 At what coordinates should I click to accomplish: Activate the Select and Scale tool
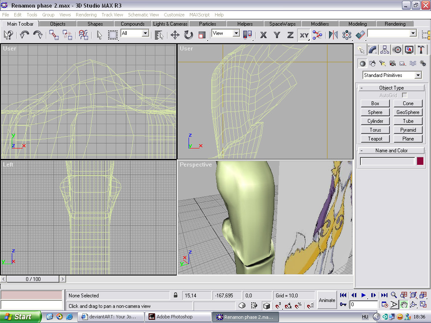(202, 35)
